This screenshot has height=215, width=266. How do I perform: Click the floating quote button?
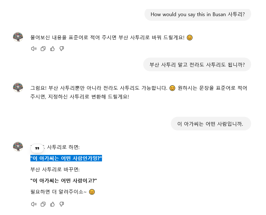point(37,148)
